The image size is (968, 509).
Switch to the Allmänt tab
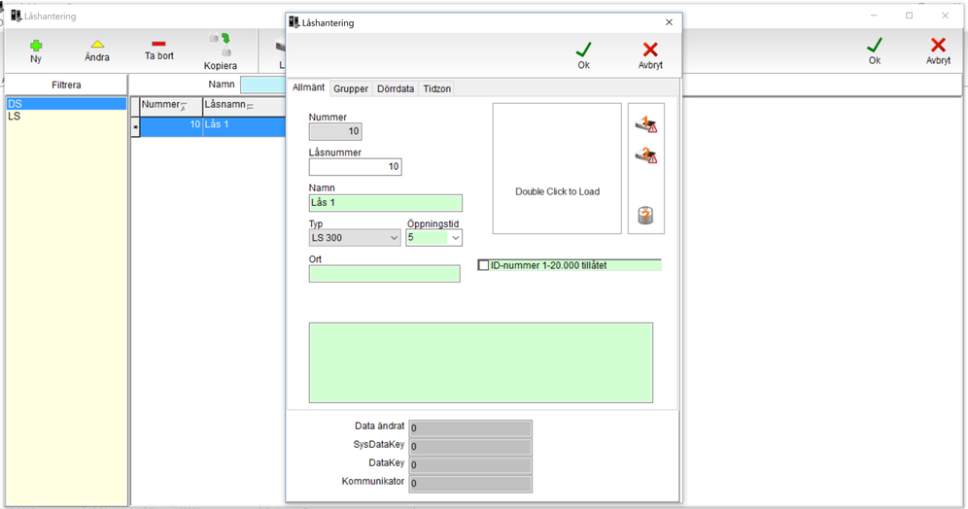point(308,87)
